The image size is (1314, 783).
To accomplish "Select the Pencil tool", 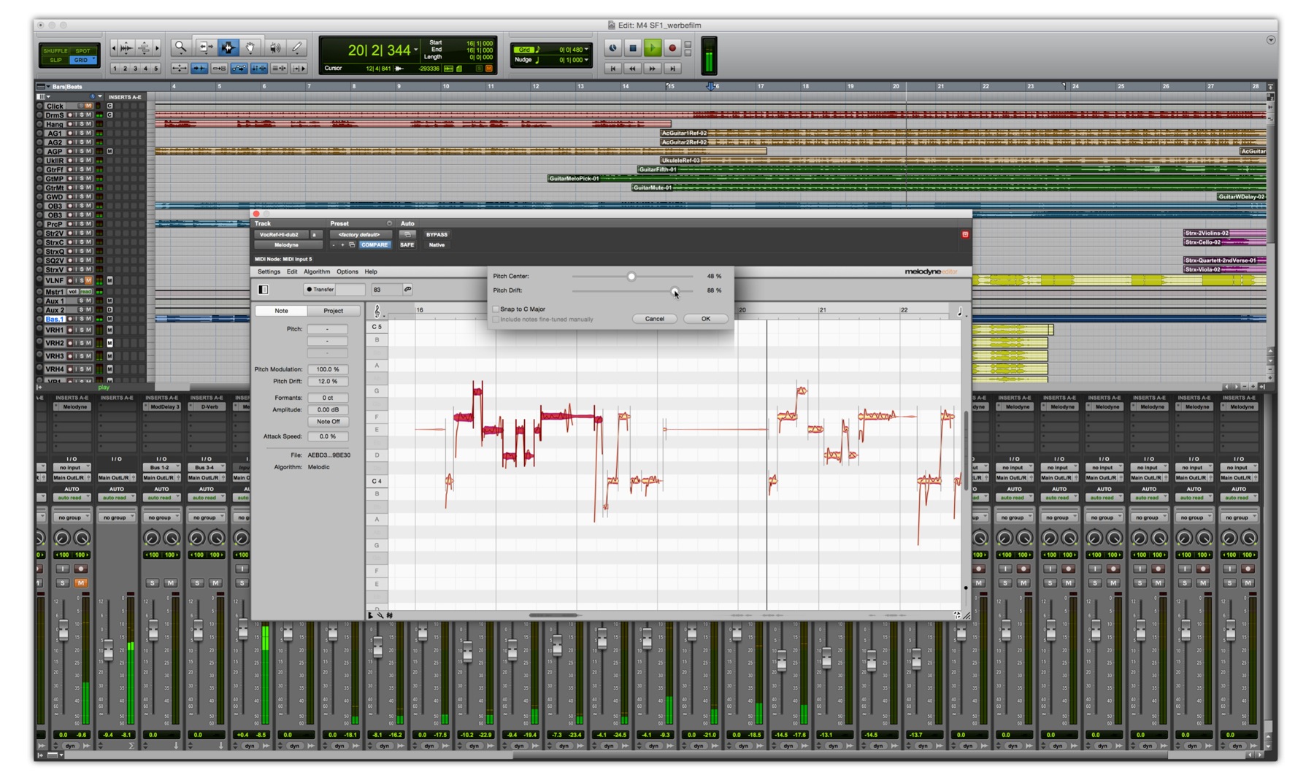I will 296,48.
